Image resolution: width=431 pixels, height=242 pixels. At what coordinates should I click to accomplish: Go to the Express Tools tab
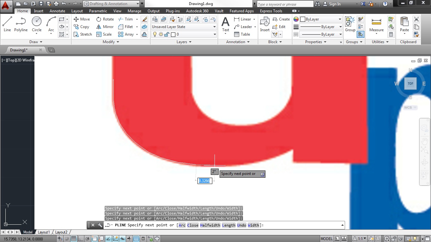(x=271, y=11)
